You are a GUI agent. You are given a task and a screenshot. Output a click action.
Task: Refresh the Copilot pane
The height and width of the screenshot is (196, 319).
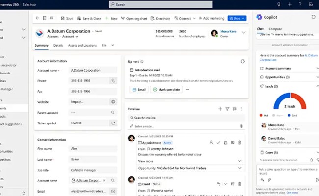point(313,17)
